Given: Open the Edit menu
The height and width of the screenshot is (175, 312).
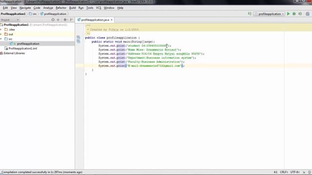Looking at the screenshot, I should (5, 8).
